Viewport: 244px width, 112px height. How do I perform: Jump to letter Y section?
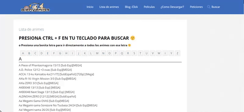[171, 53]
